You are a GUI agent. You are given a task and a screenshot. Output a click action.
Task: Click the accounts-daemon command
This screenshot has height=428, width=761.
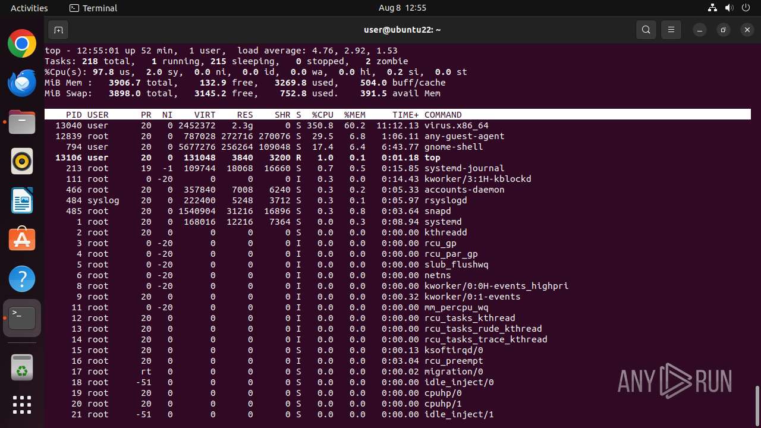click(x=464, y=190)
